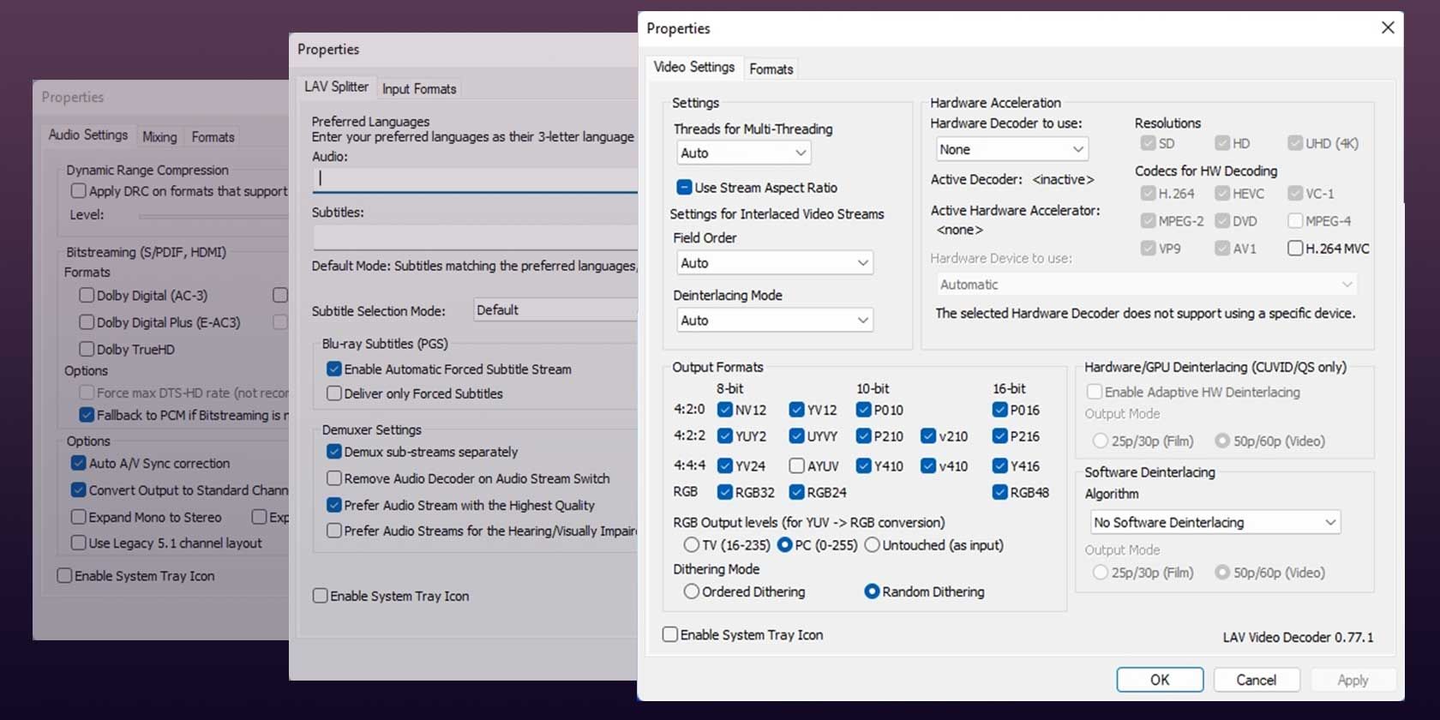Choose Ordered Dithering mode
The width and height of the screenshot is (1440, 720).
(x=691, y=591)
